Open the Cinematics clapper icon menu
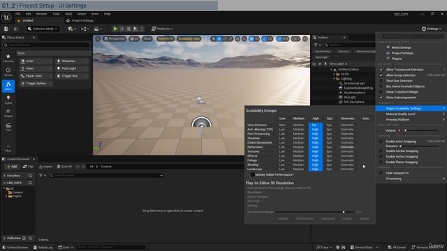 coord(98,29)
